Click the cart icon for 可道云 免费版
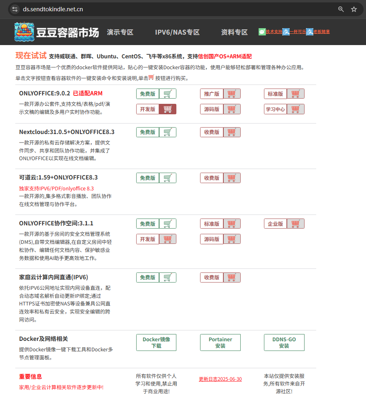Viewport: 366px width, 394px height. click(x=168, y=178)
